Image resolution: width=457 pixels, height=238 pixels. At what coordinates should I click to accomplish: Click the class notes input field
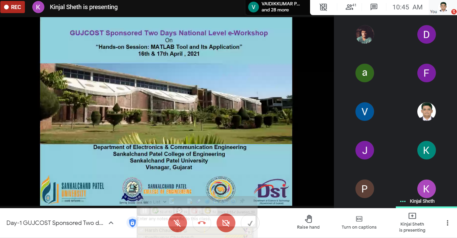[x=196, y=221]
